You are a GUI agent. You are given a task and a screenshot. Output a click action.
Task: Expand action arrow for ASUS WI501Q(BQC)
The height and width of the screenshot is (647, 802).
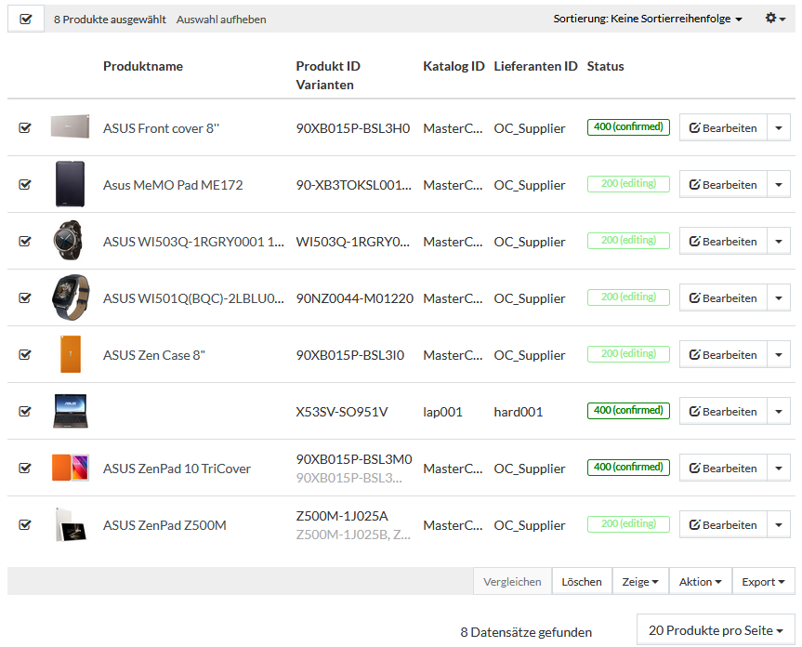779,298
